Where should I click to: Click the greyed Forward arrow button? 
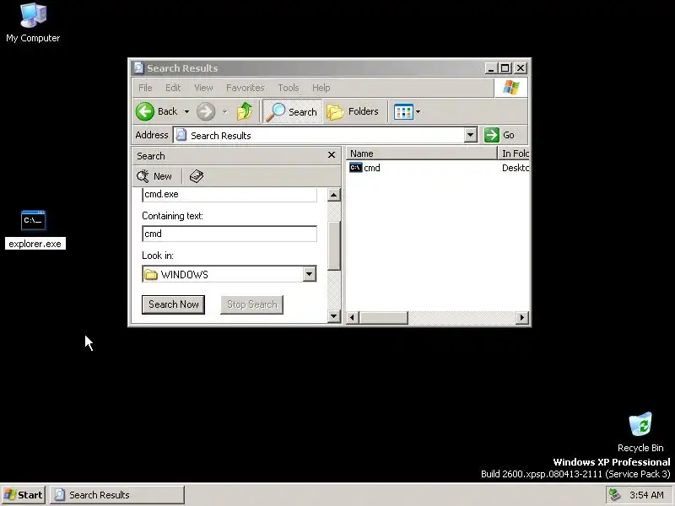click(x=206, y=112)
